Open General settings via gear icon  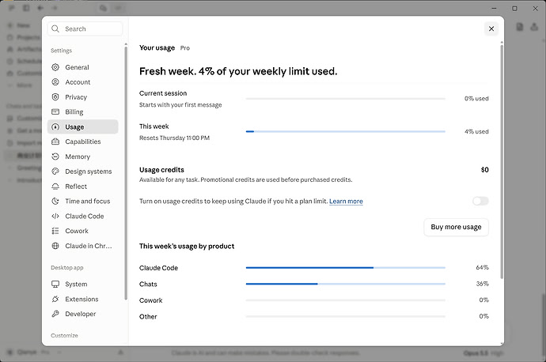[x=55, y=67]
